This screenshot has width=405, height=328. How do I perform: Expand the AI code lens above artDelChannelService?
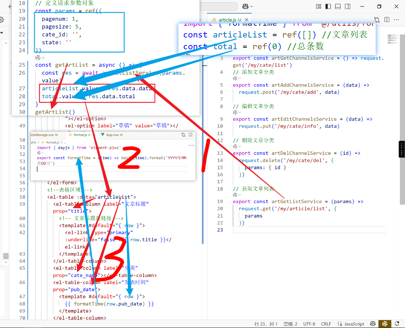pyautogui.click(x=237, y=146)
